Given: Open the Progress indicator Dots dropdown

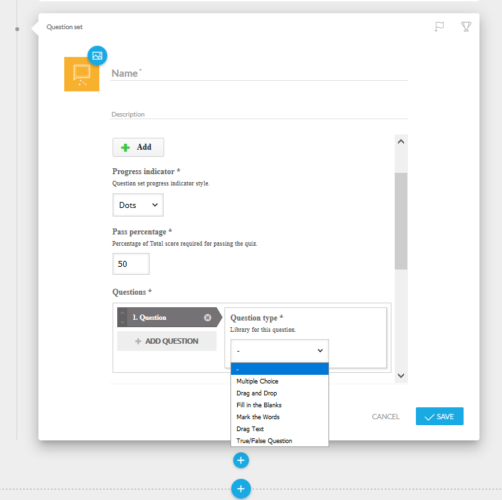Looking at the screenshot, I should (138, 205).
